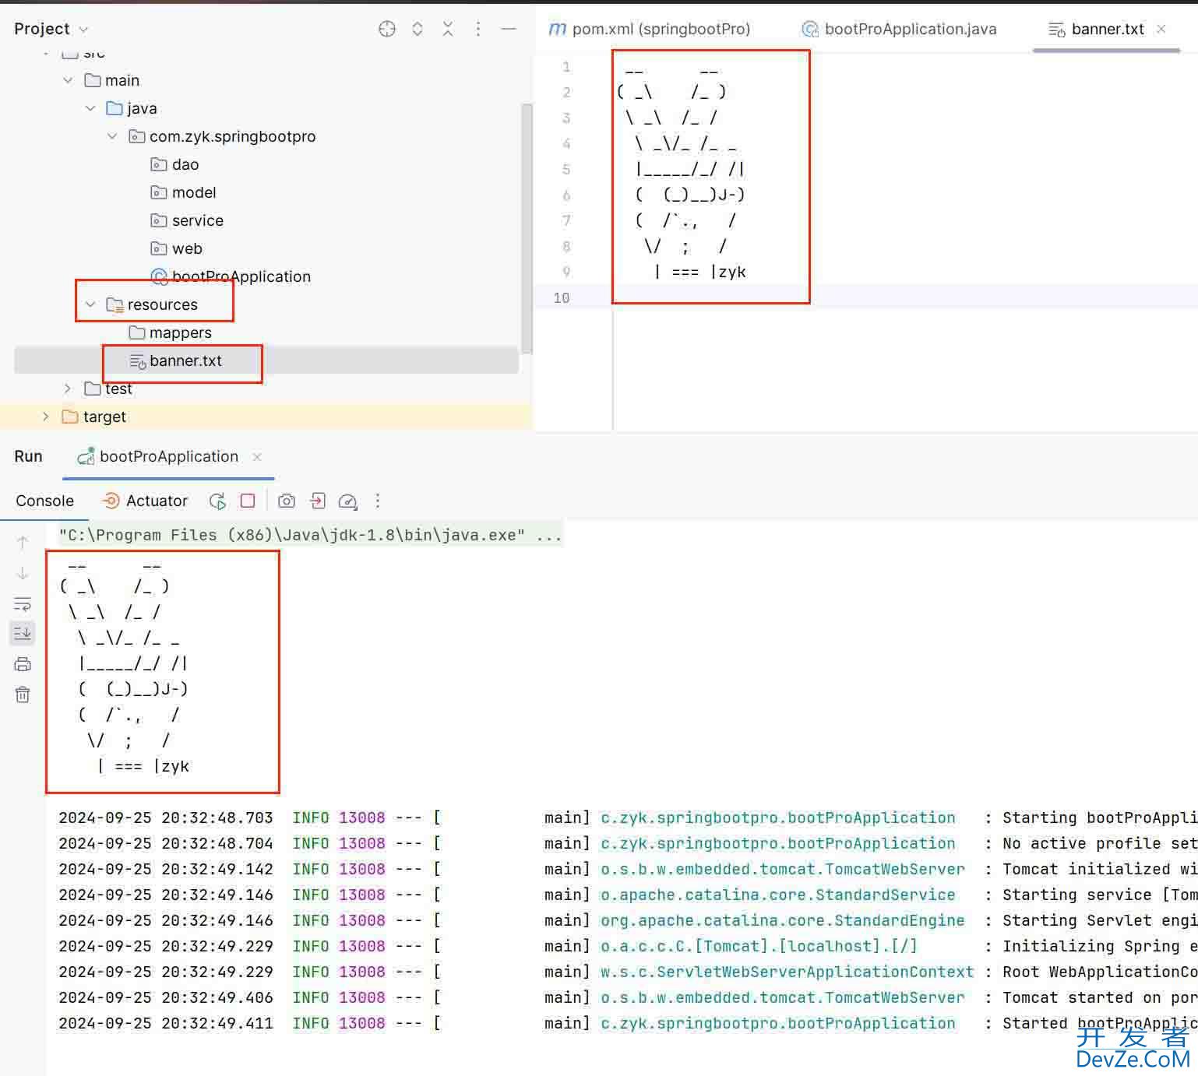Click org.apache.catalina.core.StandardEngine logger text
This screenshot has height=1076, width=1198.
point(782,920)
